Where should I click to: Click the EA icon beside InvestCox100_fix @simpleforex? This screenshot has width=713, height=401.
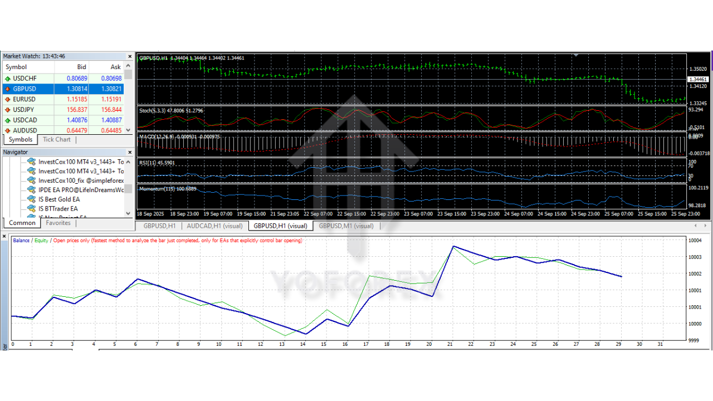point(32,180)
